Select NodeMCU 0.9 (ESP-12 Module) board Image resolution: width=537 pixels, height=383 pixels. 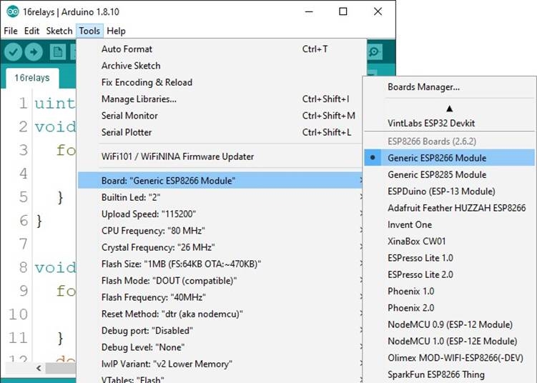click(x=449, y=325)
